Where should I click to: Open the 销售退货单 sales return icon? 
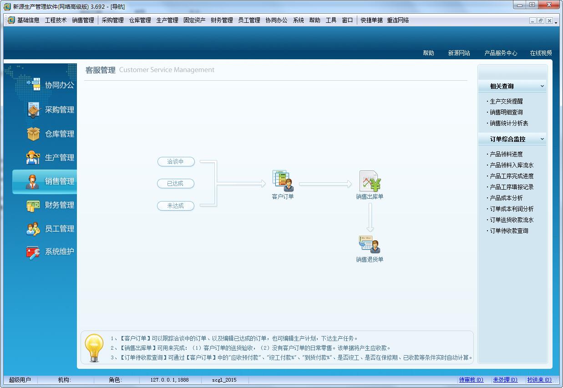(x=370, y=245)
